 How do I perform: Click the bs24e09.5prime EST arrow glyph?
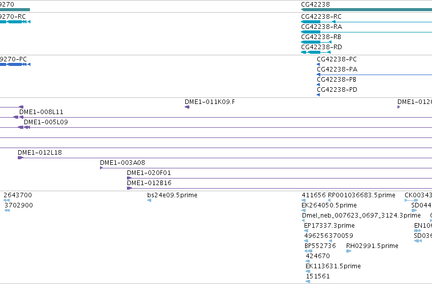(149, 201)
